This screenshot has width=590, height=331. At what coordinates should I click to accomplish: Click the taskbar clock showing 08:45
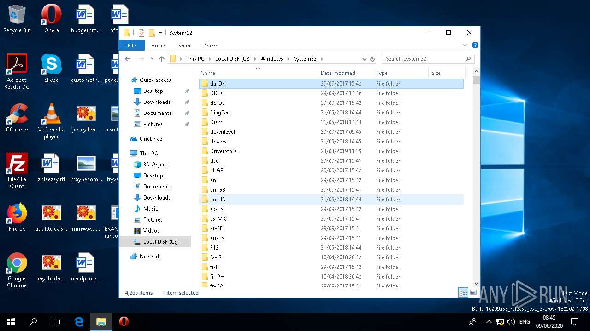pyautogui.click(x=549, y=322)
